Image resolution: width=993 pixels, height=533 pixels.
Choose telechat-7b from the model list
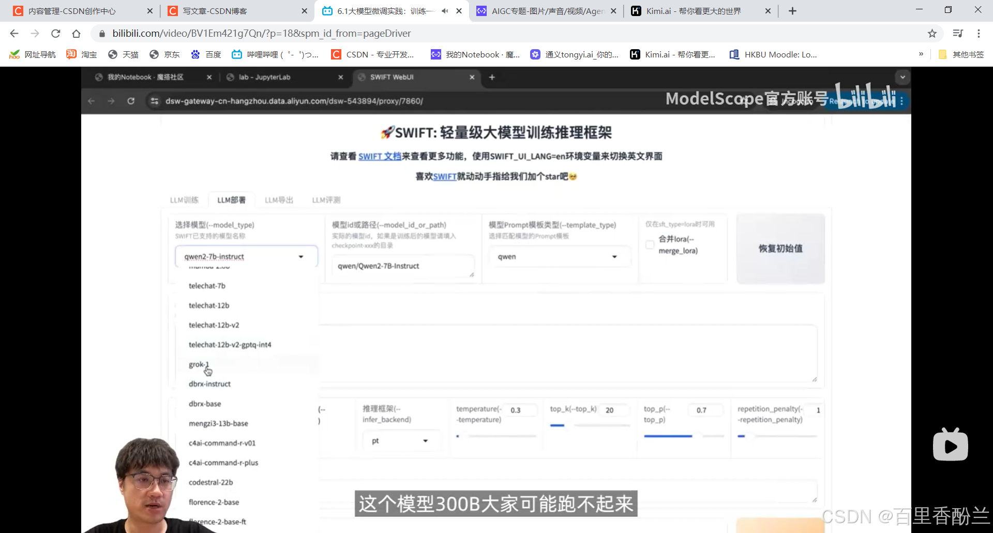[x=207, y=286]
